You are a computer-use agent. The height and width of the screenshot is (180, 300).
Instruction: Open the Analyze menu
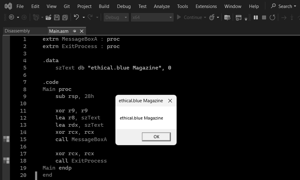162,6
